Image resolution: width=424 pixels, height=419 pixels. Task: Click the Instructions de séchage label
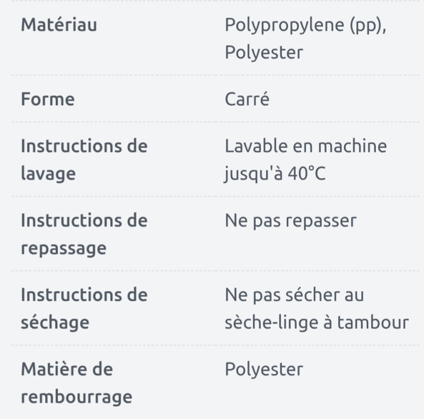coord(84,309)
